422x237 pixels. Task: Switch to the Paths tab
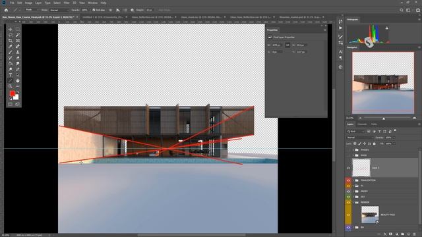374,124
